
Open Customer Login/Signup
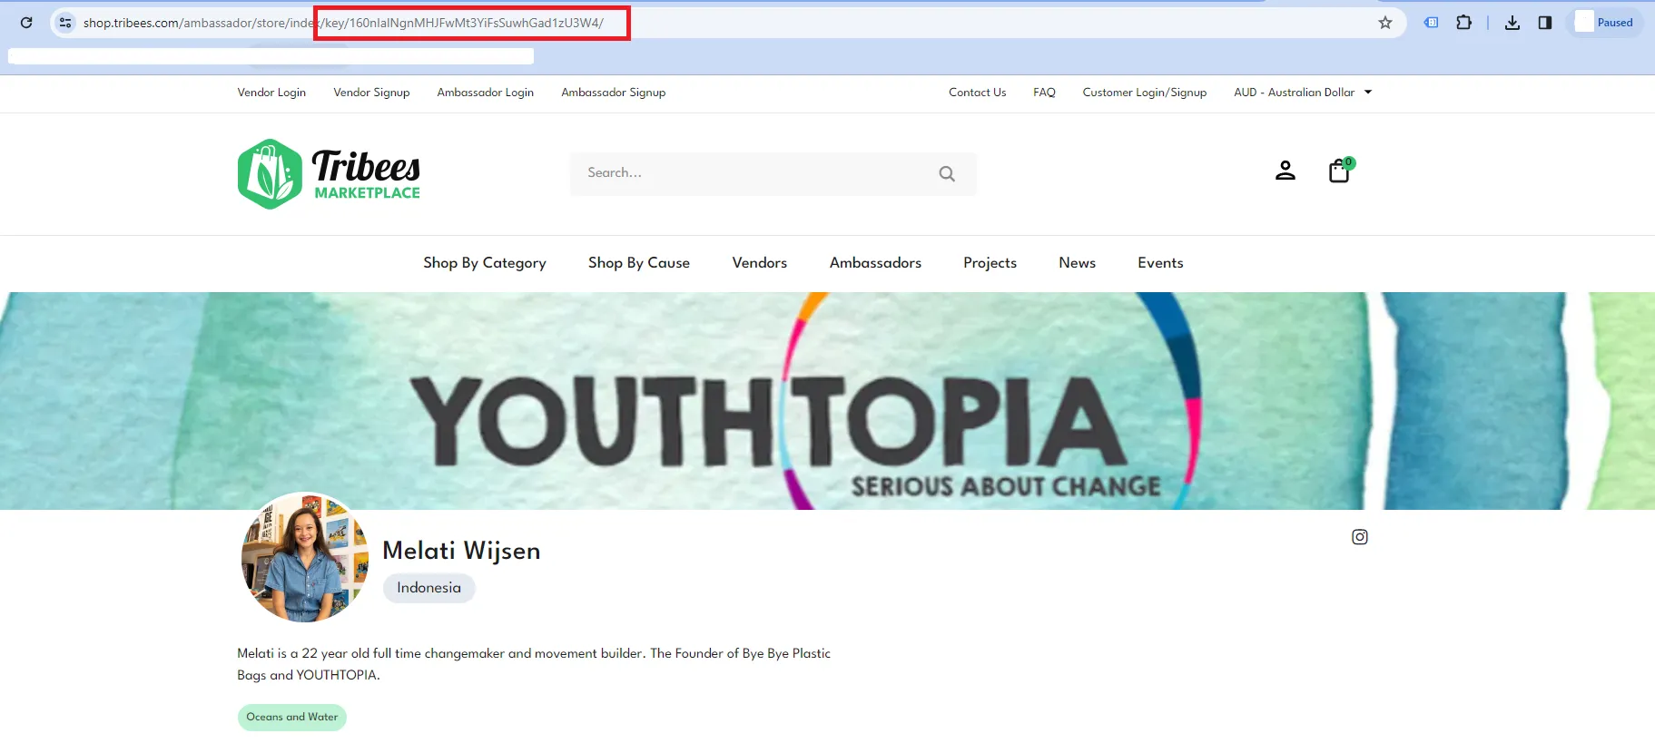pyautogui.click(x=1145, y=93)
